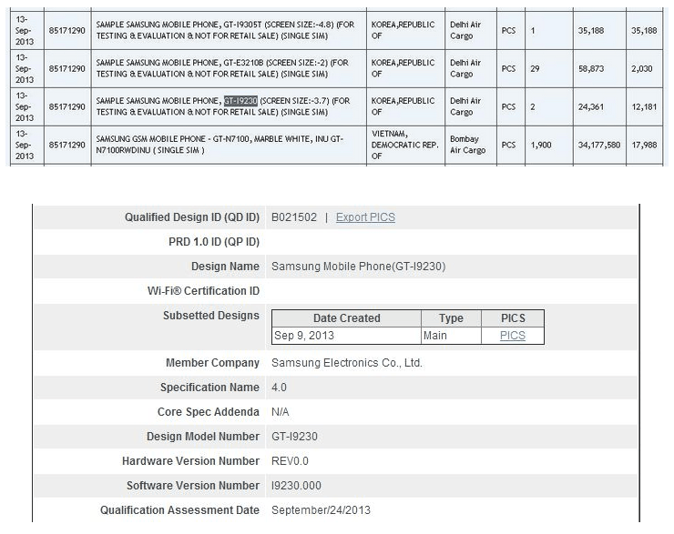Select the VIETNAM, DEMOCRATIC REP. OF cell

click(405, 145)
